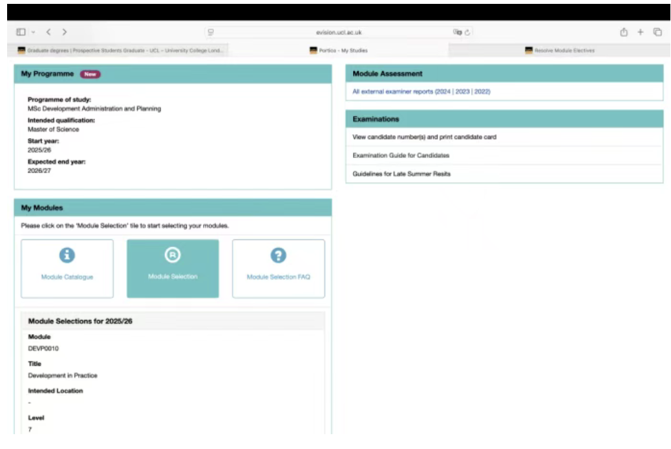Open Examination Guide for Candidates
This screenshot has height=449, width=671.
click(401, 155)
